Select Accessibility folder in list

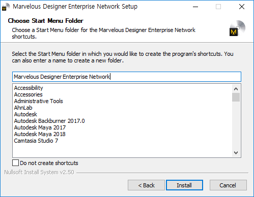29,88
